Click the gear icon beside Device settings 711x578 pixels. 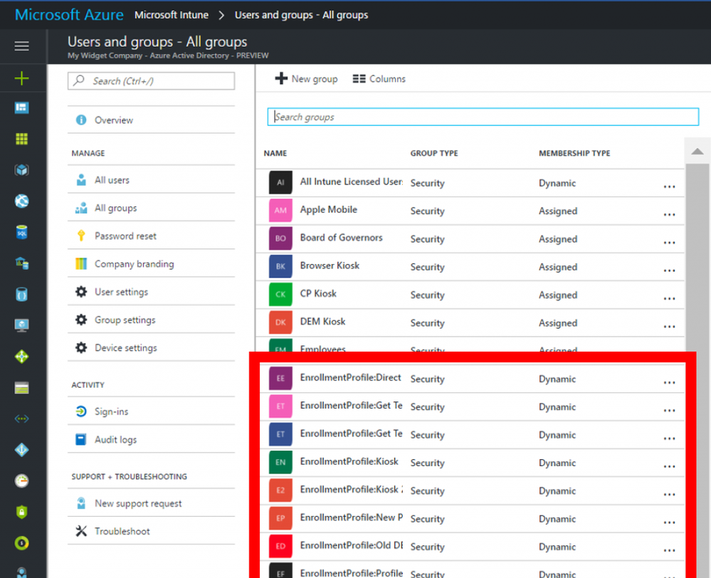click(x=81, y=347)
